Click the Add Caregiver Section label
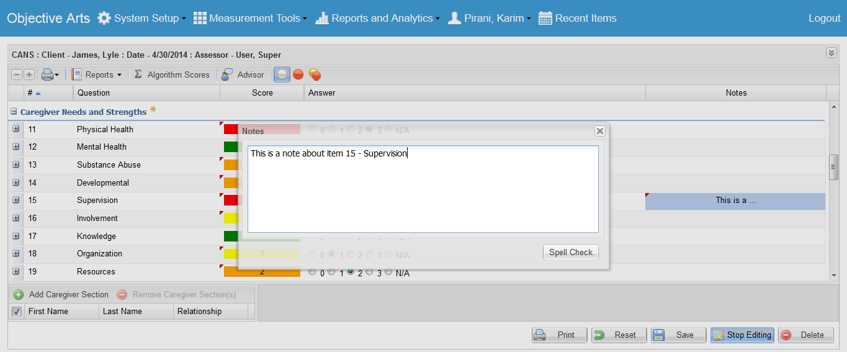 coord(69,295)
